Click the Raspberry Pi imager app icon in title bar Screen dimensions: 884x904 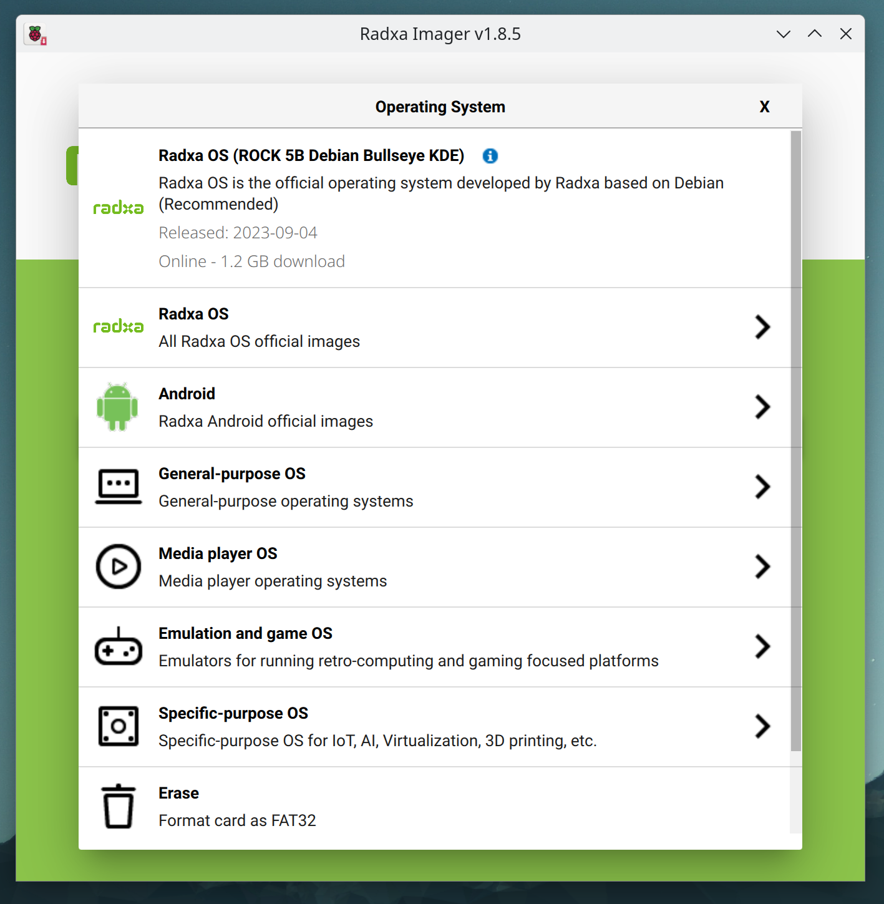pos(36,34)
